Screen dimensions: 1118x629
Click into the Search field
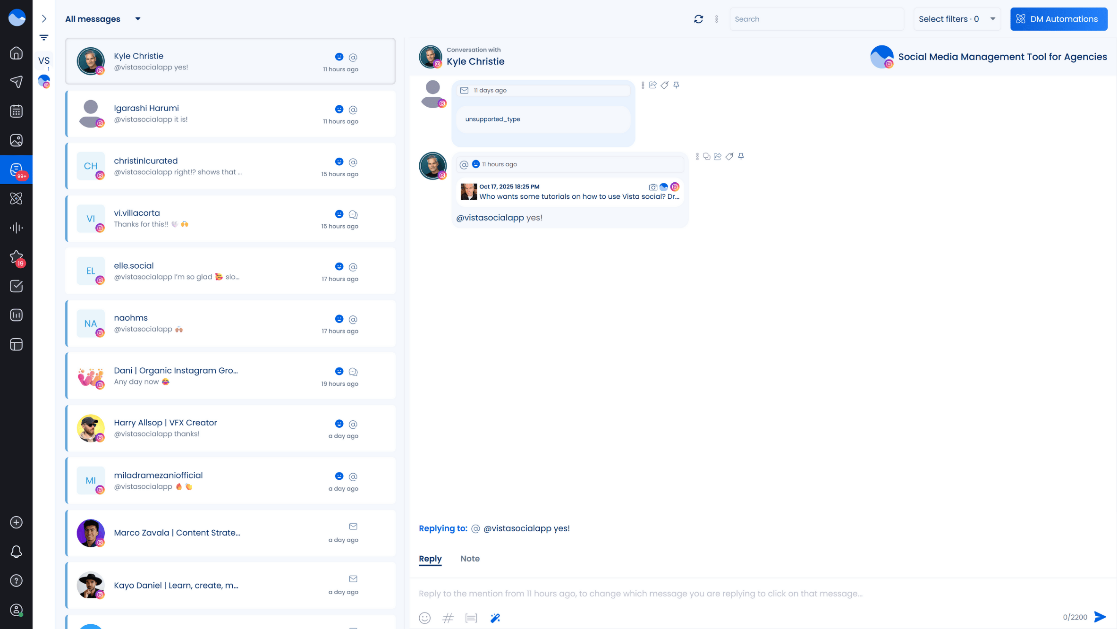pyautogui.click(x=816, y=19)
